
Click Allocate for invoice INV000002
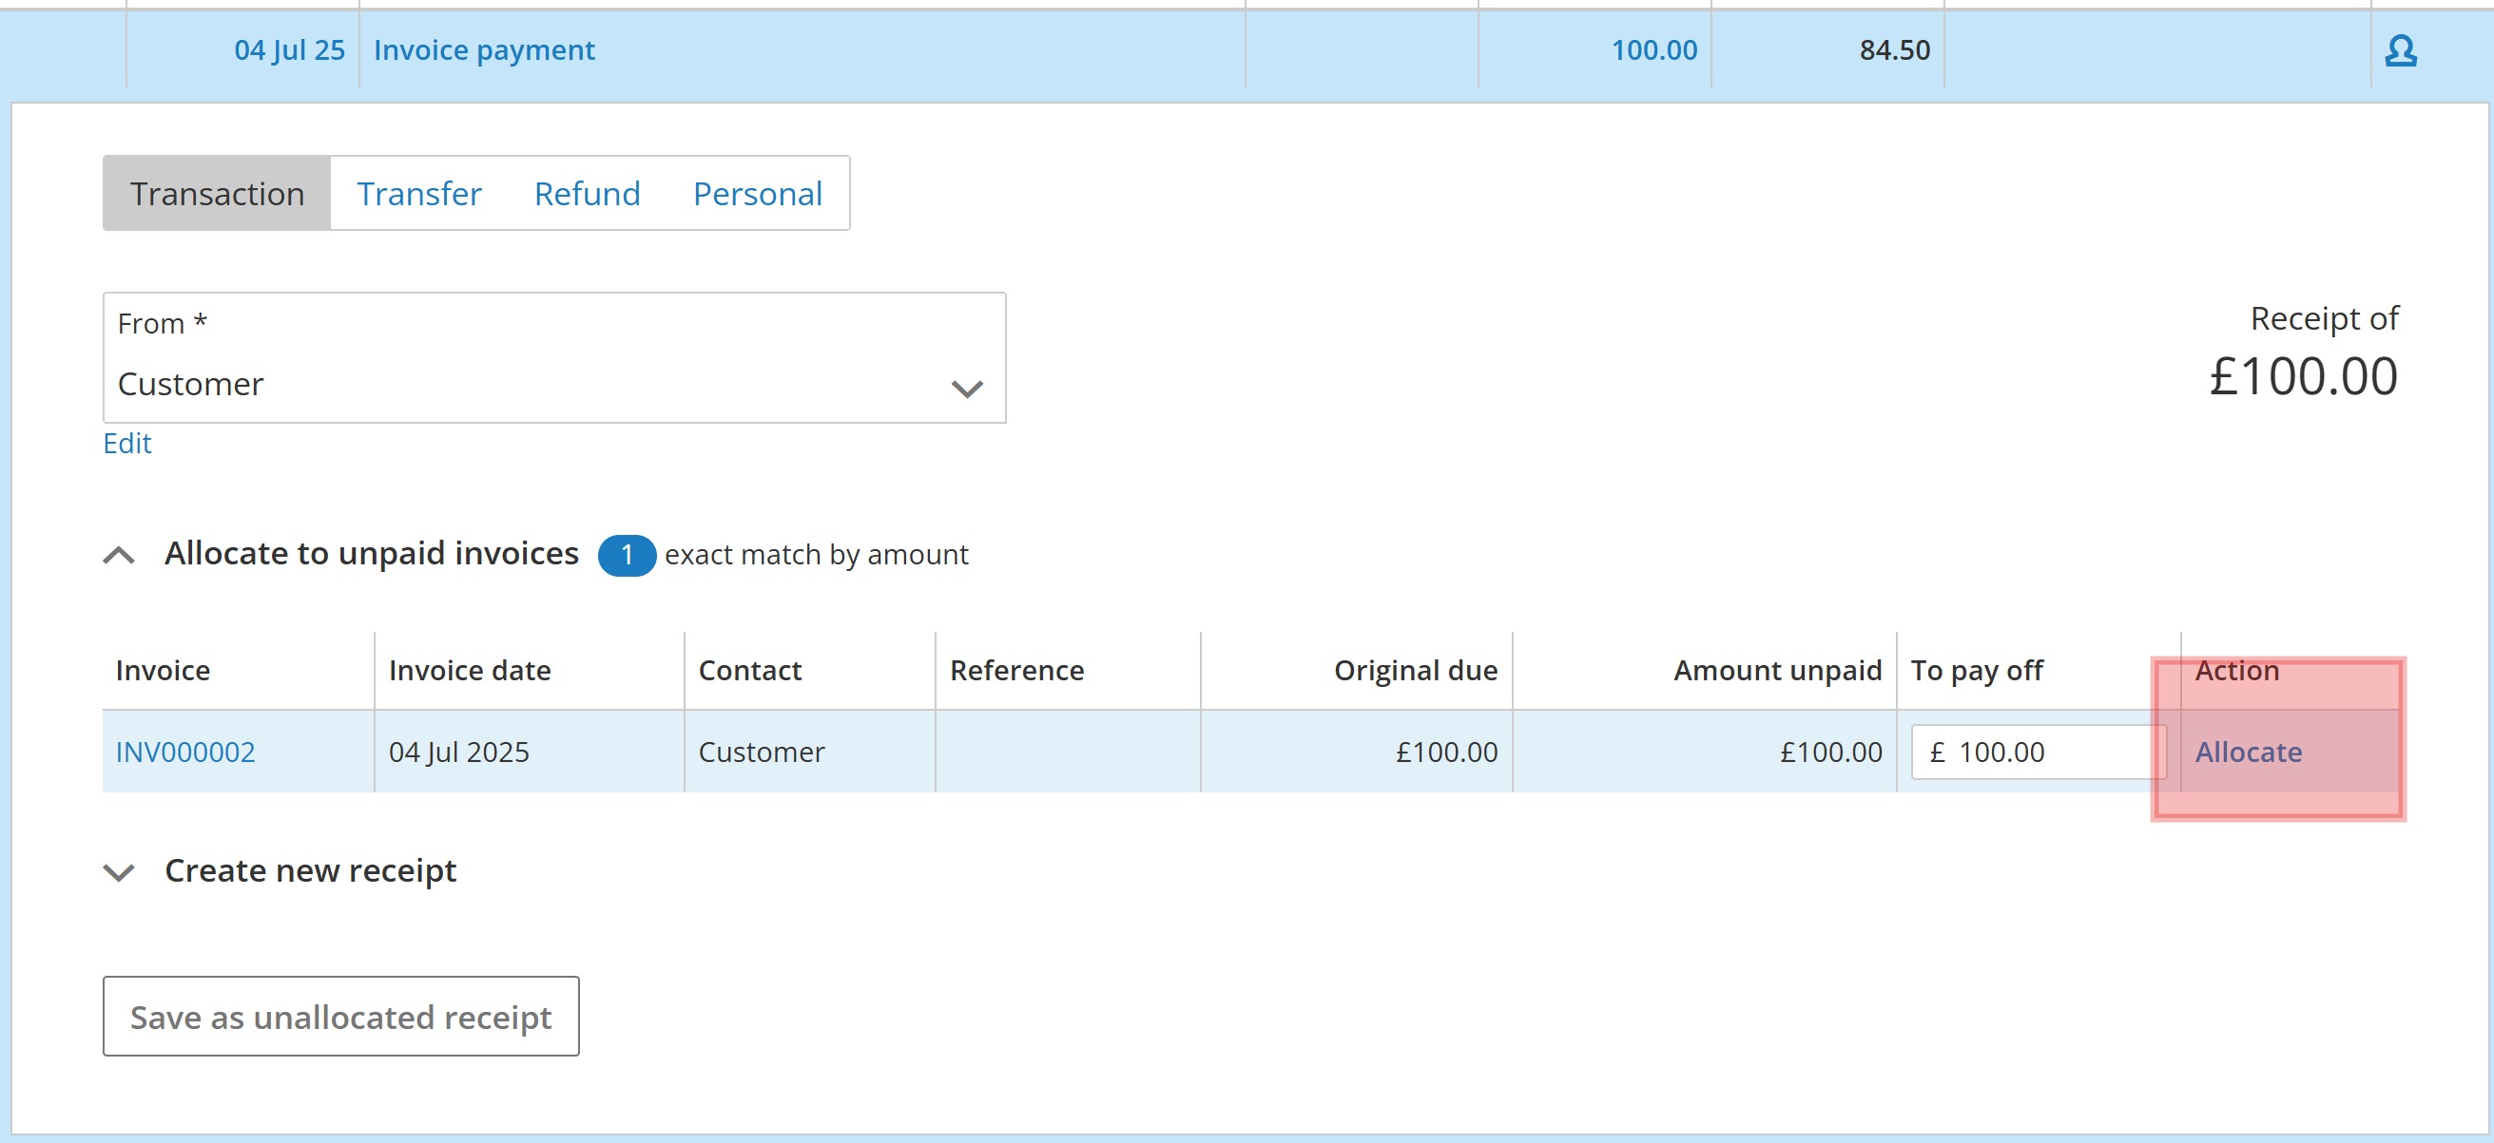click(2247, 752)
